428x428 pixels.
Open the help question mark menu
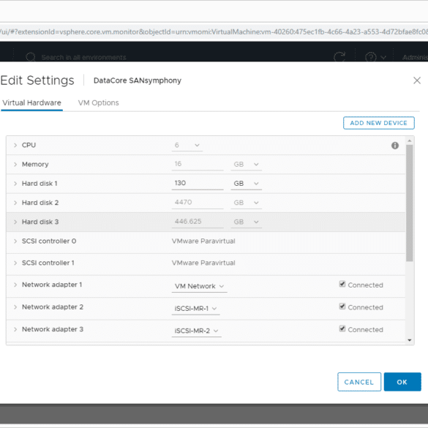(375, 57)
